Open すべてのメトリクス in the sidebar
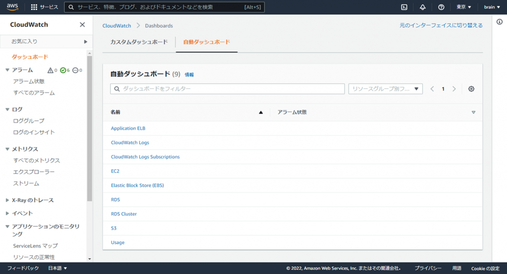Viewport: 507px width, 274px height. tap(37, 161)
